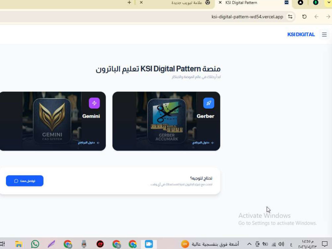This screenshot has width=332, height=249.
Task: Open the Gerber AccuMark program thumbnail
Action: (x=167, y=121)
